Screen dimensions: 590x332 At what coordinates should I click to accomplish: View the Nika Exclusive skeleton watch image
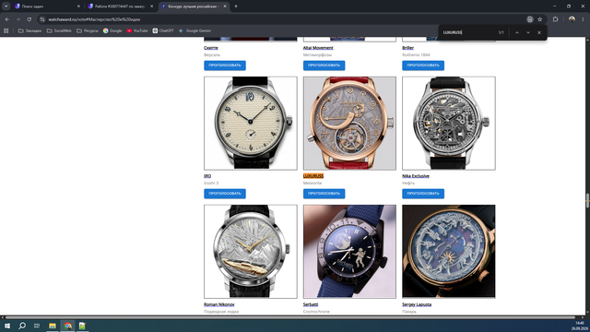(449, 123)
